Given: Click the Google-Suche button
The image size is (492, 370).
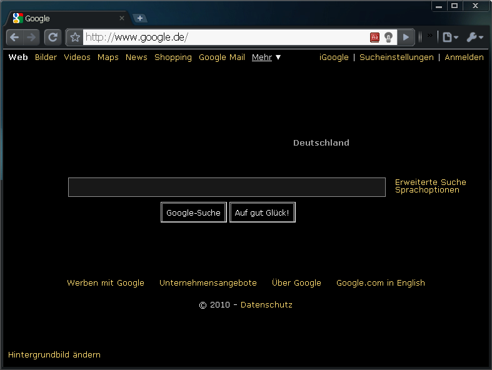Looking at the screenshot, I should click(194, 212).
